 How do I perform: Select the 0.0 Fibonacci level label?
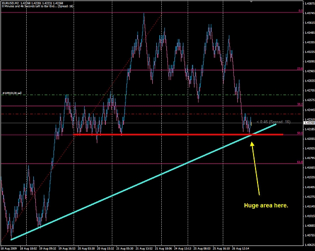(x=300, y=11)
